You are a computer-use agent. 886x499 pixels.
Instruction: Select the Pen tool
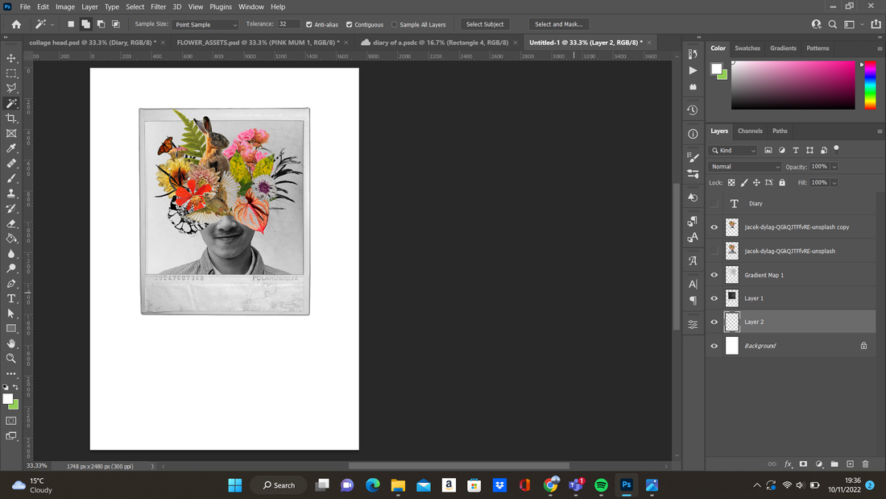[11, 284]
